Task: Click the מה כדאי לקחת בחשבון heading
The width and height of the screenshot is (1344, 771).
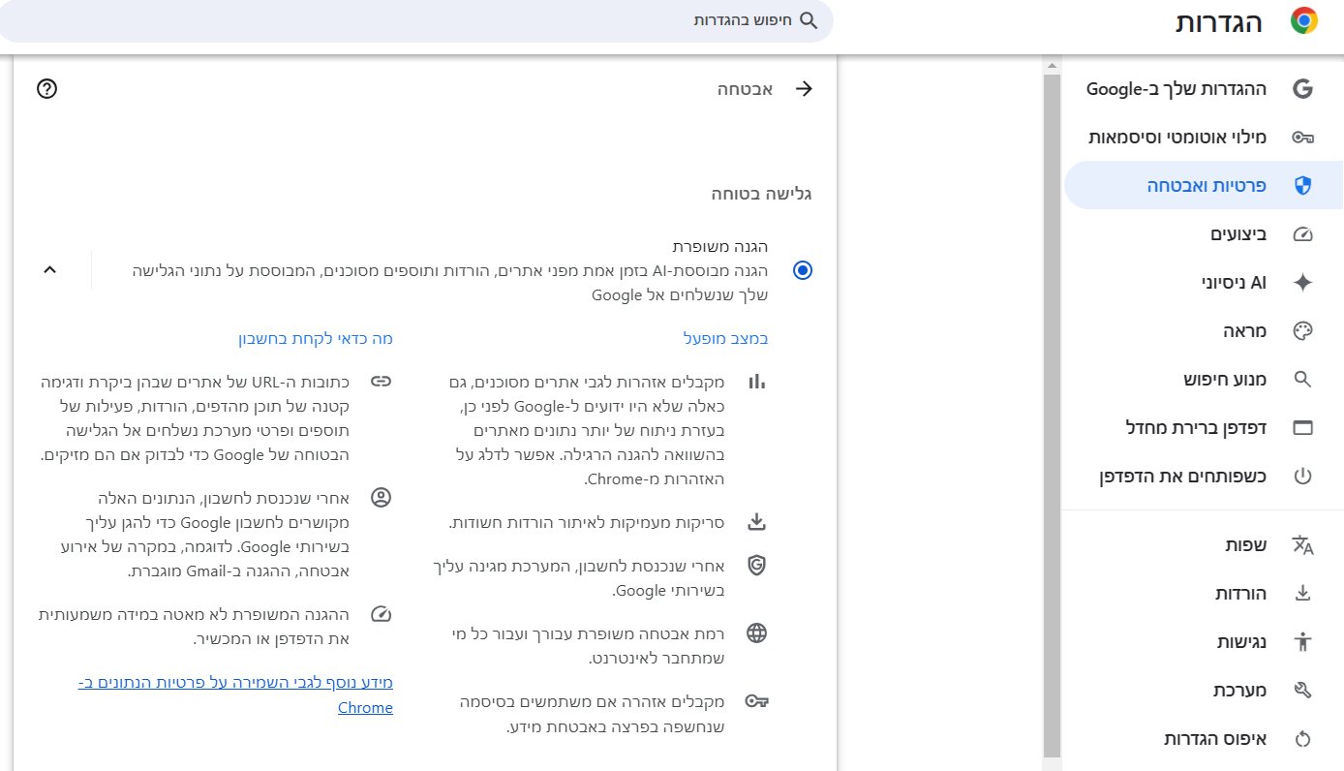Action: [316, 339]
